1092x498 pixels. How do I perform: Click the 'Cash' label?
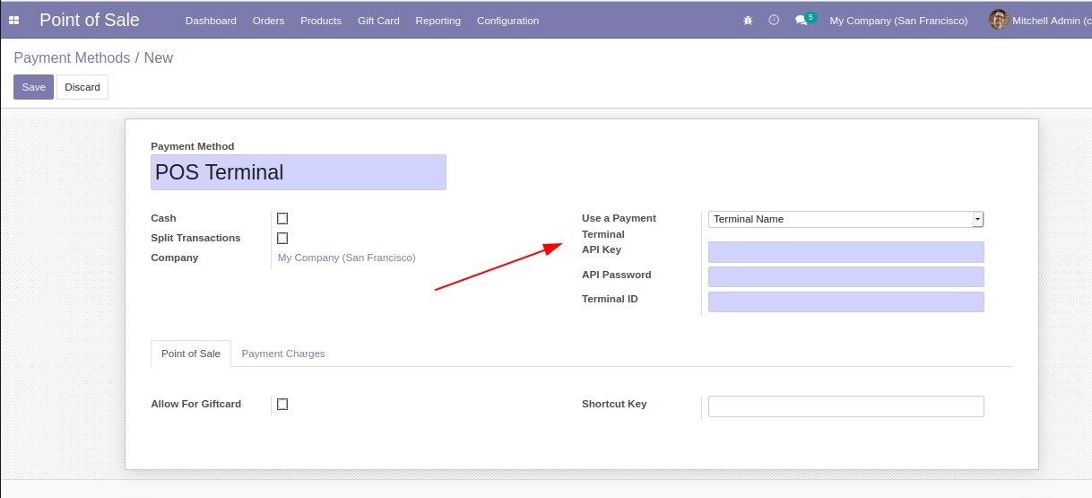coord(163,218)
